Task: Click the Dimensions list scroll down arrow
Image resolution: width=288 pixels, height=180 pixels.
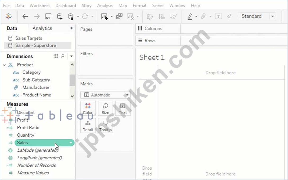Action: click(x=72, y=96)
